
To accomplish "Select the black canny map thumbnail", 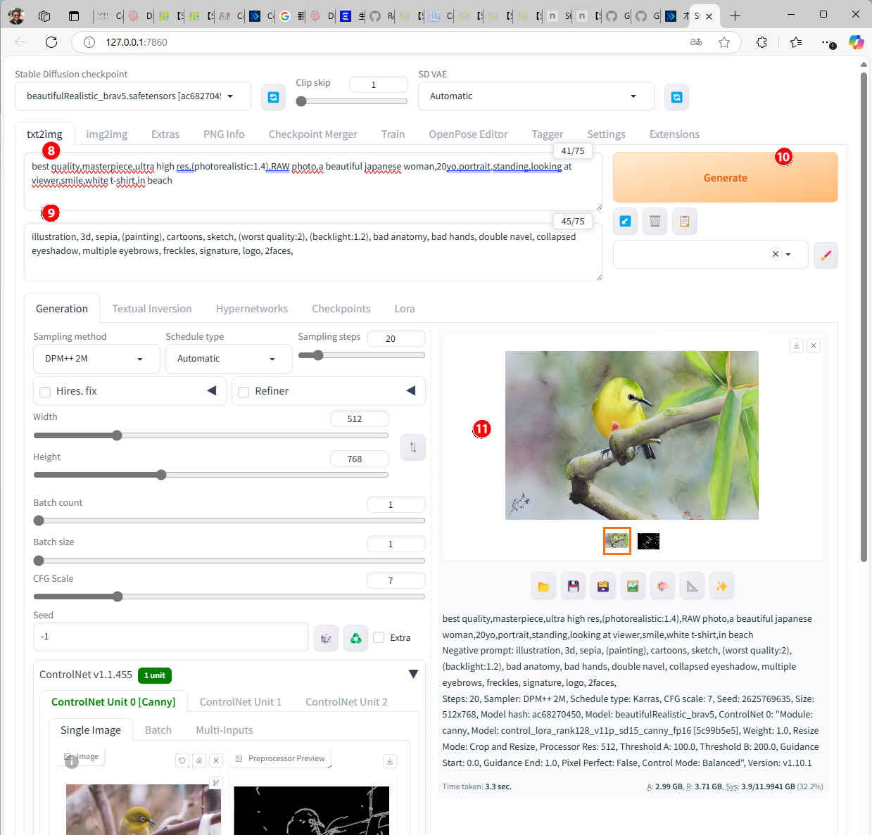I will coord(648,541).
